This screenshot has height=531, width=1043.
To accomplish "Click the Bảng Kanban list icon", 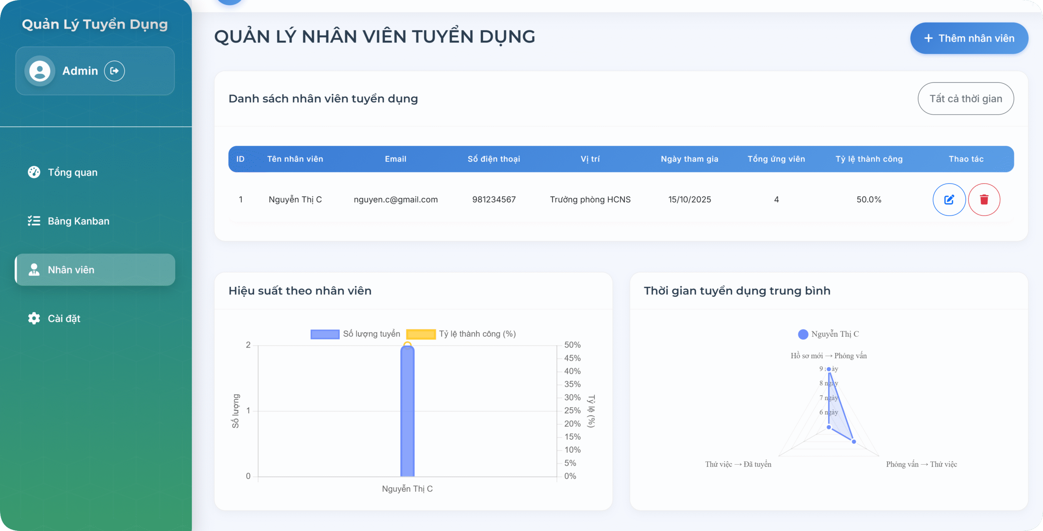I will (34, 221).
